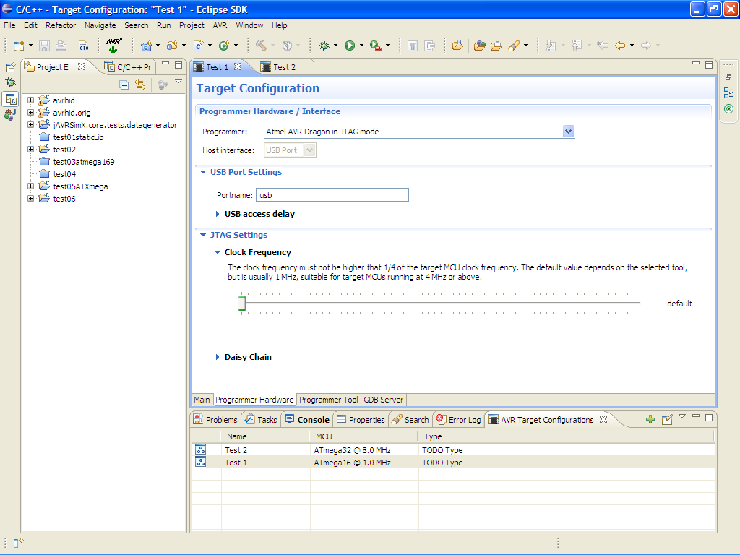Click the Debug bug toolbar icon
Screen dimensions: 740x555
(324, 46)
